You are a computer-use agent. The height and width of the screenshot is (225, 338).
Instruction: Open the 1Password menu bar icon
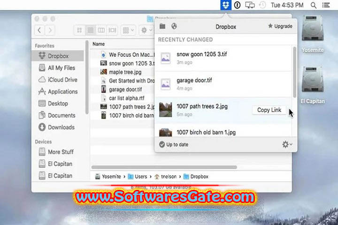[237, 5]
